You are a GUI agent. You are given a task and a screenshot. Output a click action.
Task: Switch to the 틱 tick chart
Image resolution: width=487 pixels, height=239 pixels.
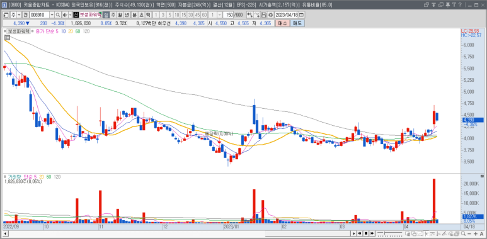[x=148, y=15]
